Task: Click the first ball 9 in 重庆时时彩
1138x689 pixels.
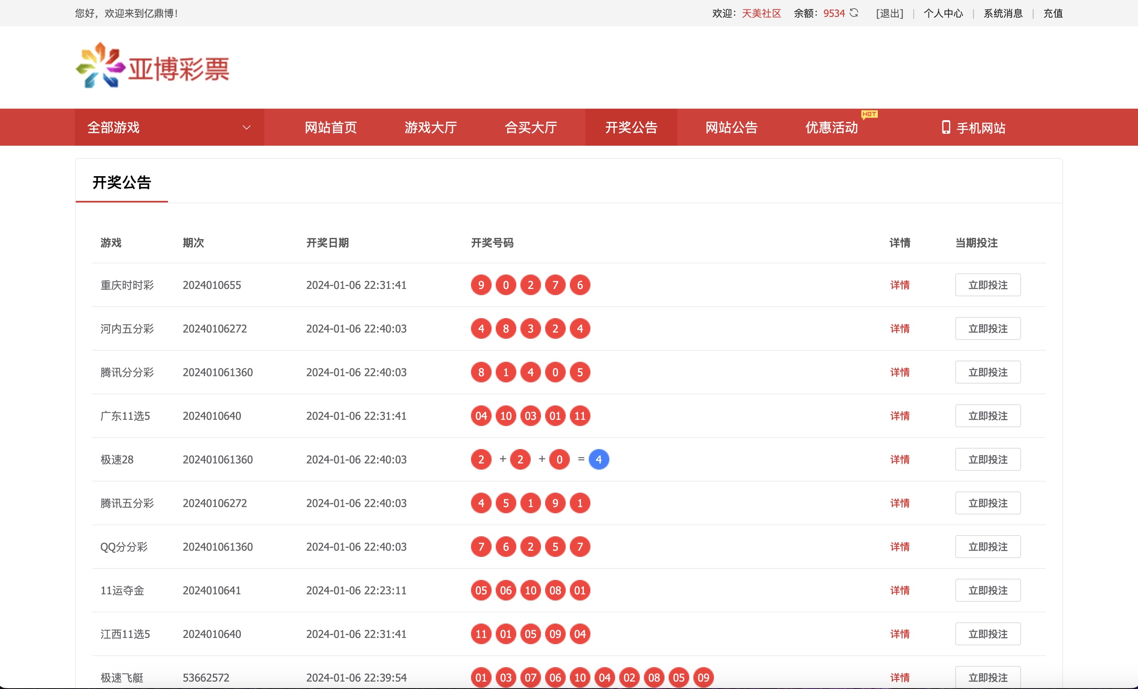Action: [x=481, y=285]
